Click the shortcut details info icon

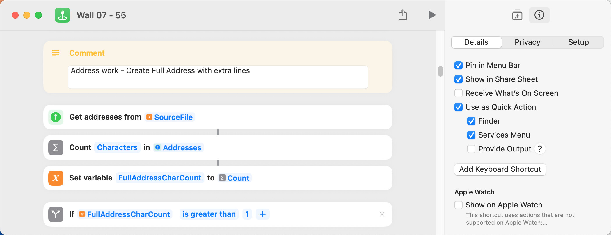coord(539,15)
